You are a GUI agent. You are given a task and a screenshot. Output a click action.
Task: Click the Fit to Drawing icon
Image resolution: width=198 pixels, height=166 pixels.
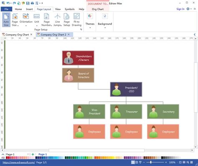pyautogui.click(x=76, y=20)
